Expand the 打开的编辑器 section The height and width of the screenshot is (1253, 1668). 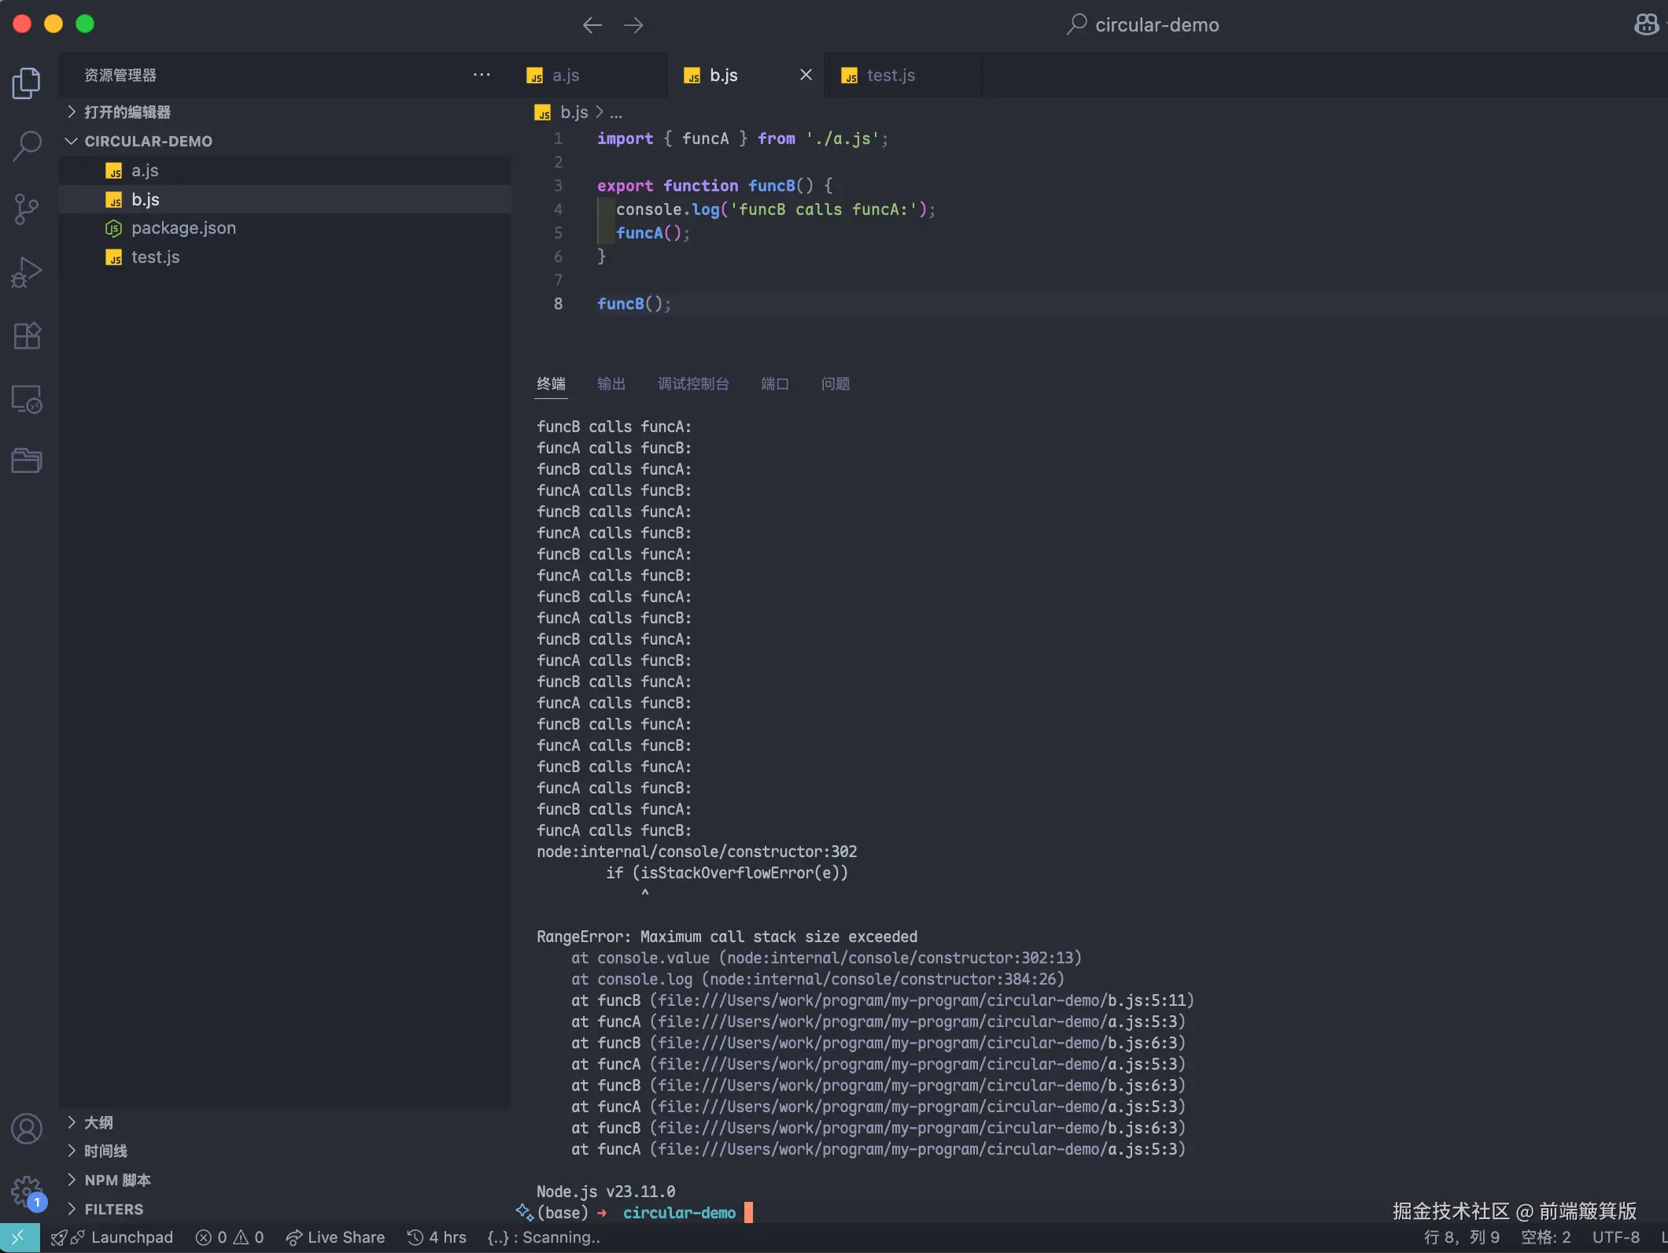coord(127,112)
